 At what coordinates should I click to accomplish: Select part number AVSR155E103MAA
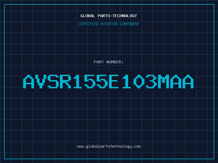(x=108, y=81)
